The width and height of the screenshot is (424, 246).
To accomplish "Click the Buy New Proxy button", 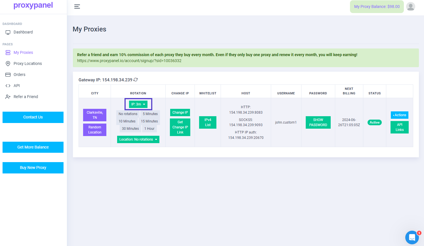I will (33, 167).
